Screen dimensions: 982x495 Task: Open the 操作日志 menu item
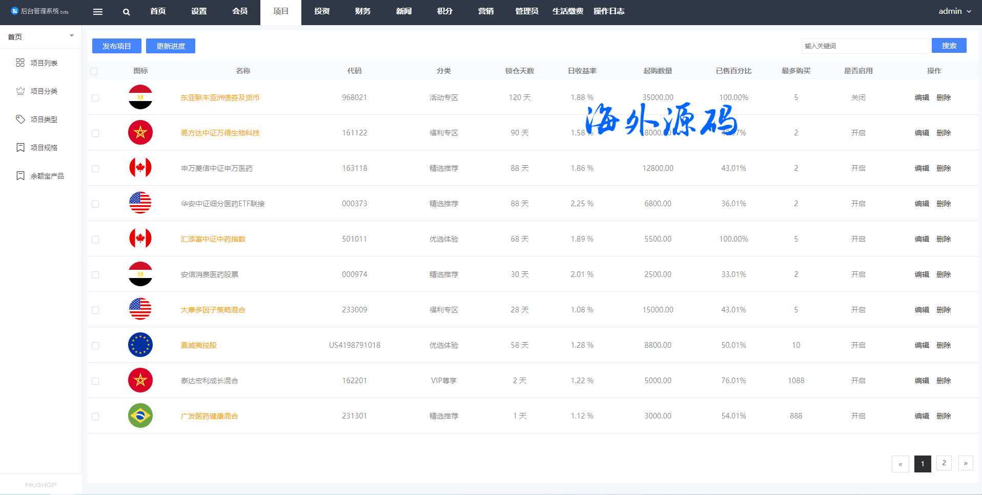(x=608, y=11)
